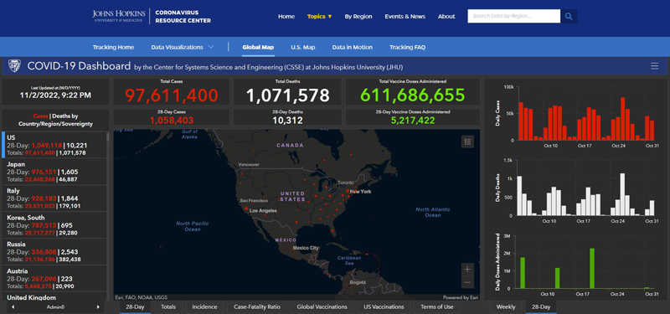670x314 pixels.
Task: Open the By Region page
Action: [x=358, y=16]
